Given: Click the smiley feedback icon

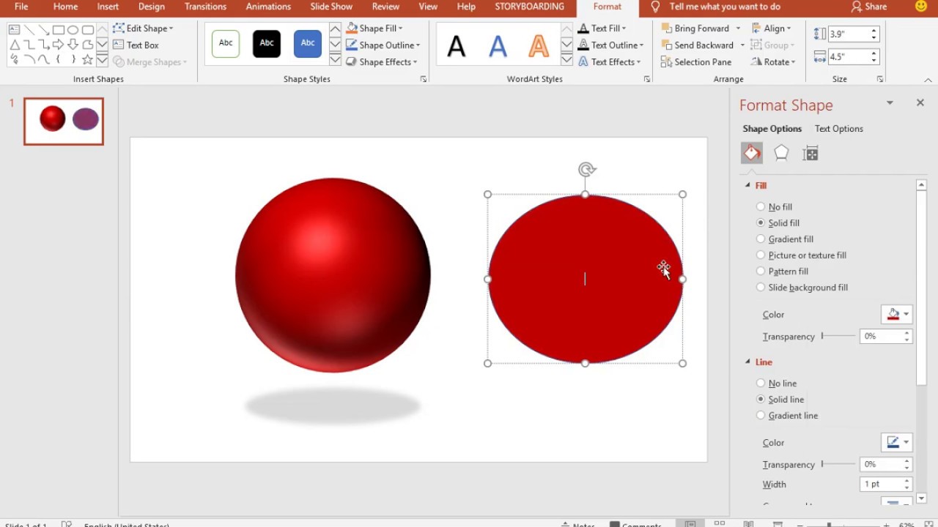Looking at the screenshot, I should point(922,7).
